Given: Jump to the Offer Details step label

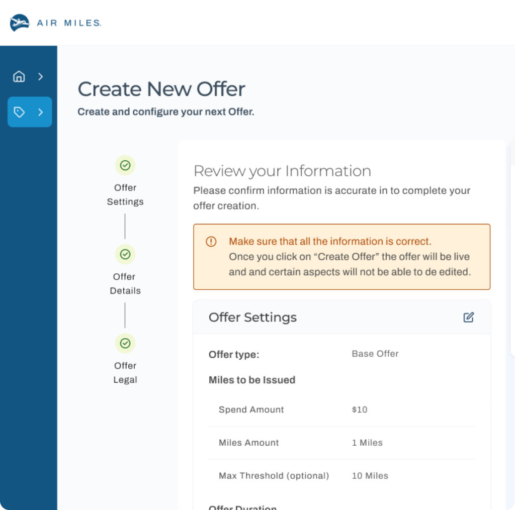Looking at the screenshot, I should 125,283.
